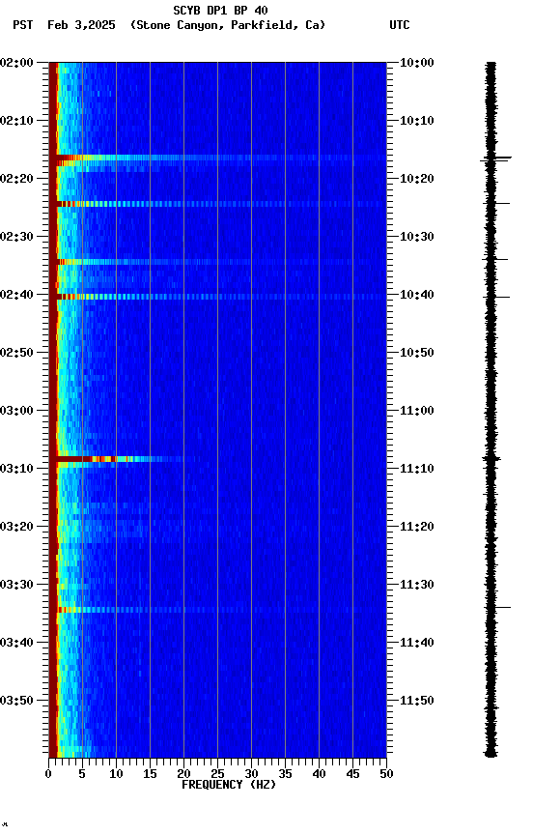Viewport: 533px width, 835px height.
Task: Click the title text "SCYB DP1 BP 40"
Action: coord(220,11)
